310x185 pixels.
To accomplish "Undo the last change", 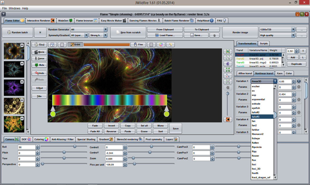I will [39, 73].
